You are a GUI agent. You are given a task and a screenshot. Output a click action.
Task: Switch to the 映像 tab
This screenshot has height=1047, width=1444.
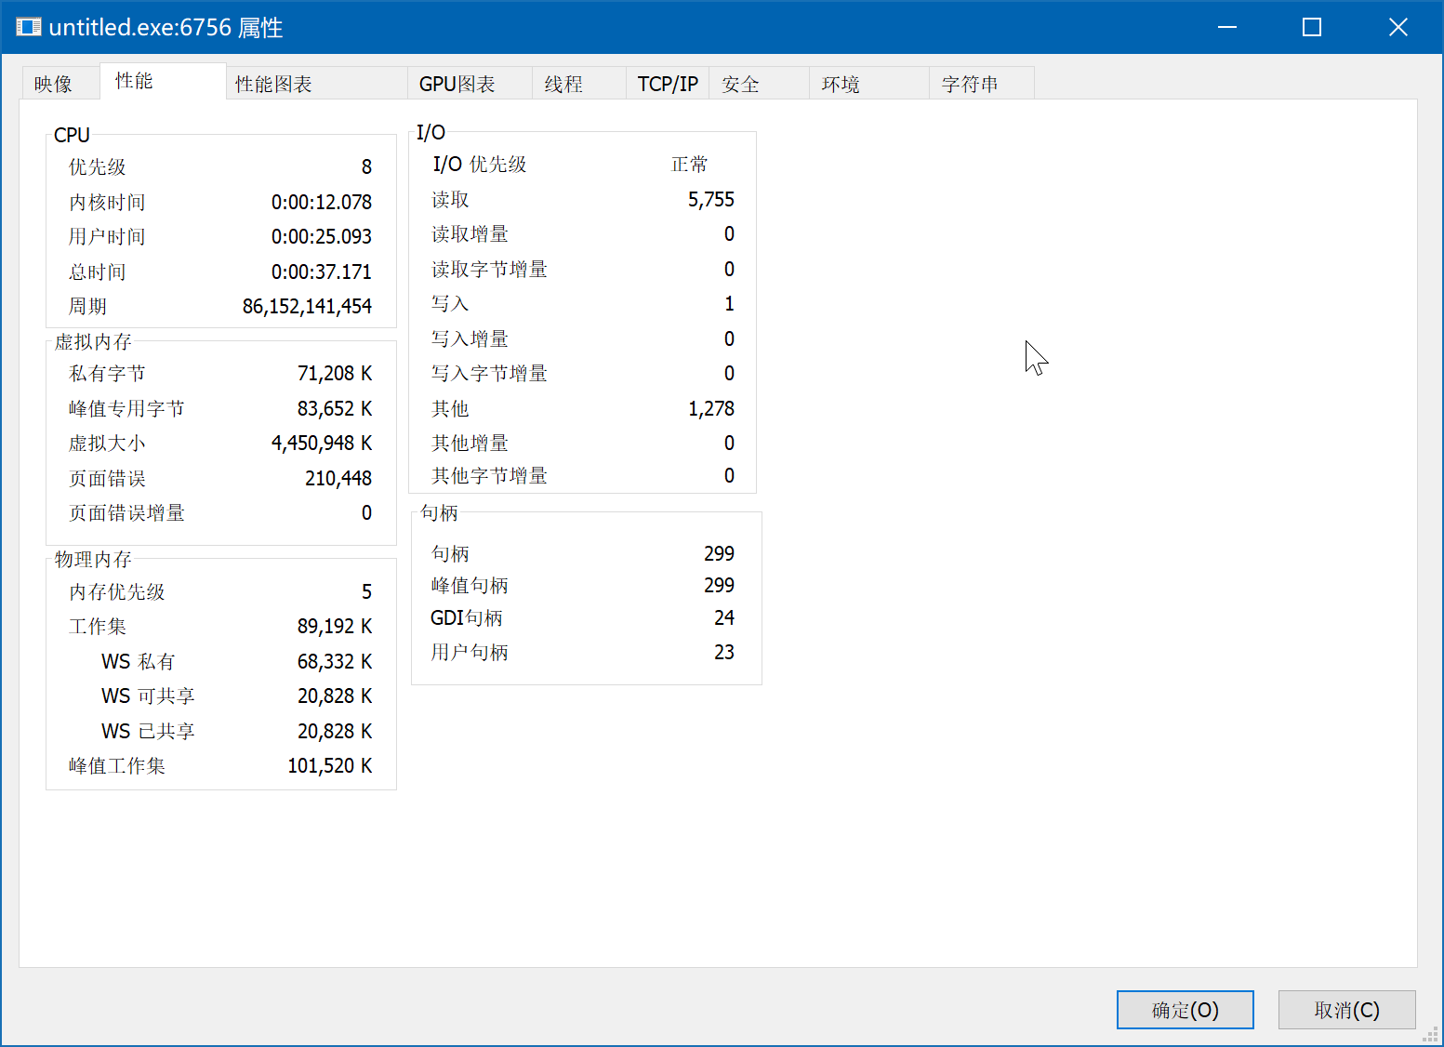point(54,84)
